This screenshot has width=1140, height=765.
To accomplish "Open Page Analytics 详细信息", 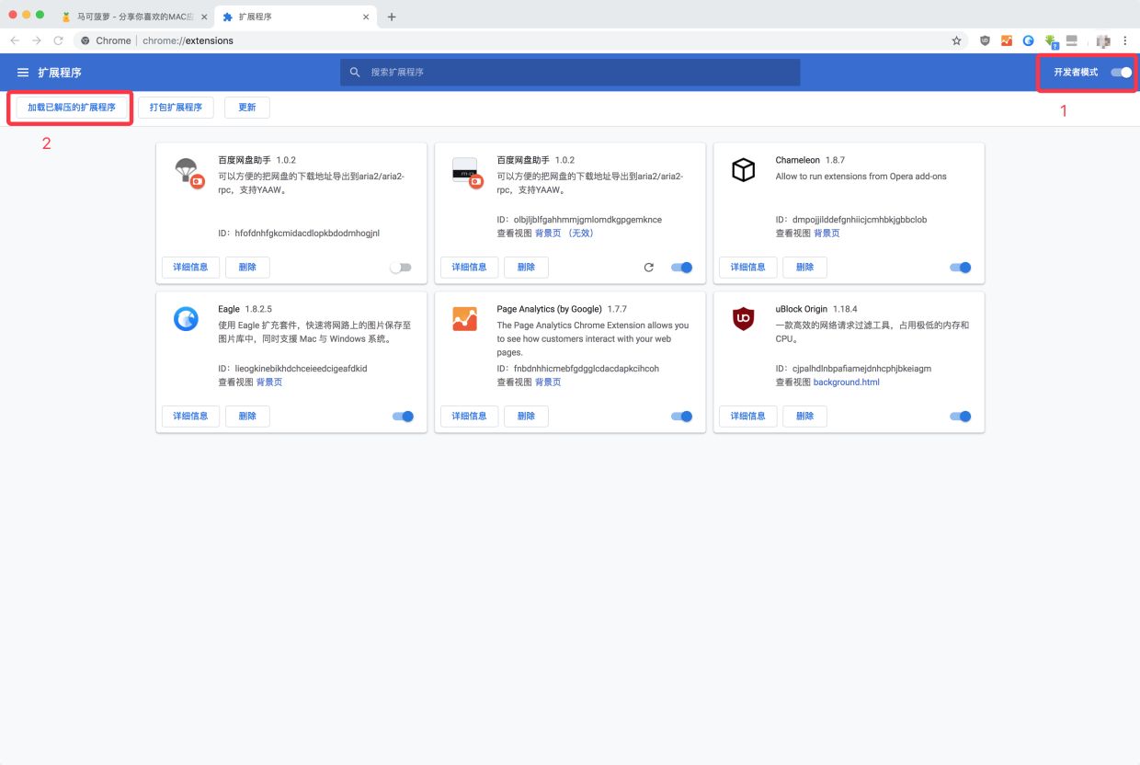I will click(470, 417).
